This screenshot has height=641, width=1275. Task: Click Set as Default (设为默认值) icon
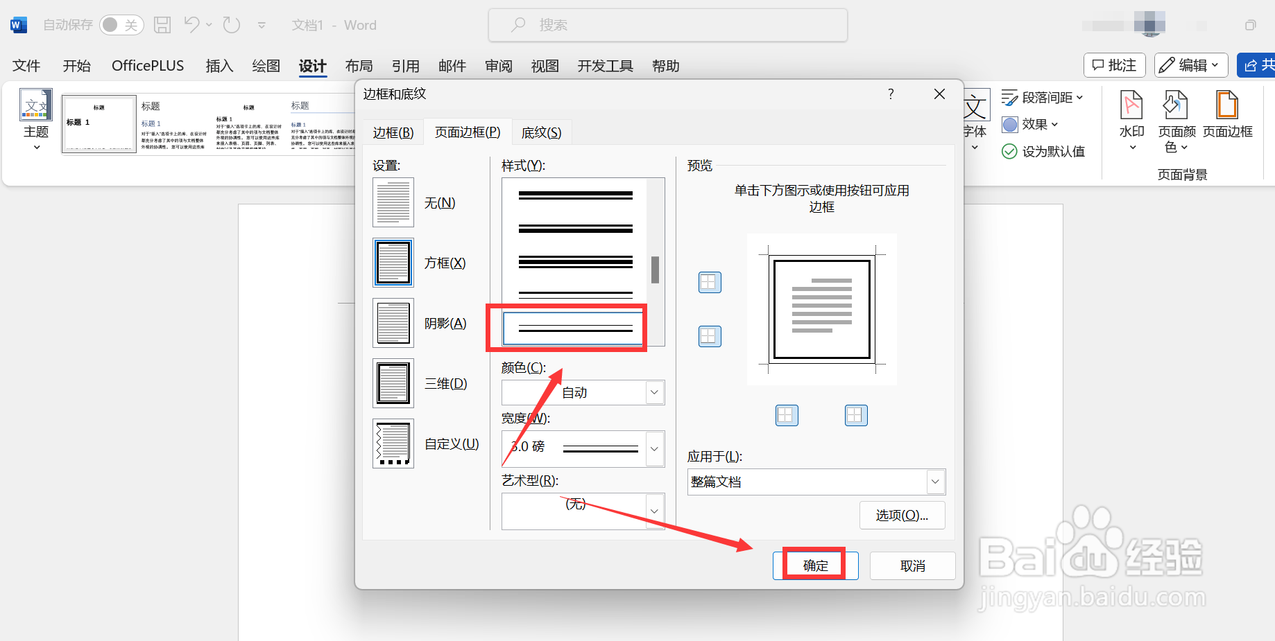pyautogui.click(x=1009, y=151)
